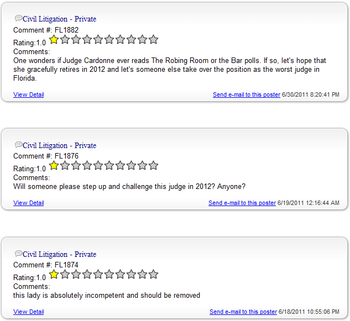Click Civil Litigation - Private heading of FL1882
Image resolution: width=350 pixels, height=321 pixels.
pyautogui.click(x=59, y=19)
